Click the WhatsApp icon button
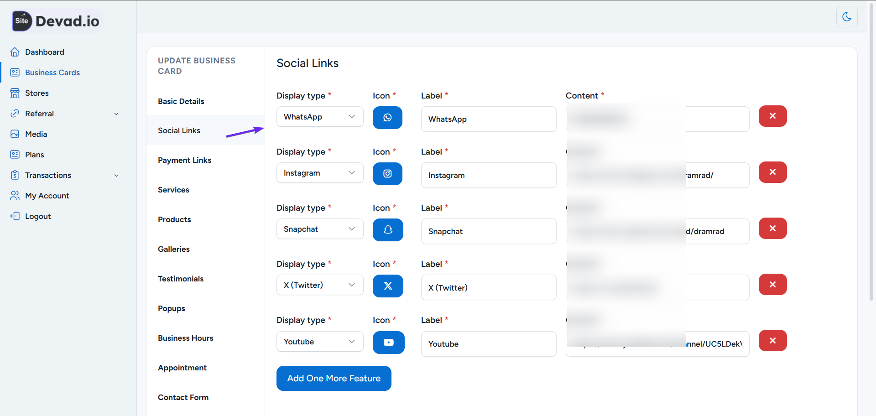The width and height of the screenshot is (876, 416). 387,118
